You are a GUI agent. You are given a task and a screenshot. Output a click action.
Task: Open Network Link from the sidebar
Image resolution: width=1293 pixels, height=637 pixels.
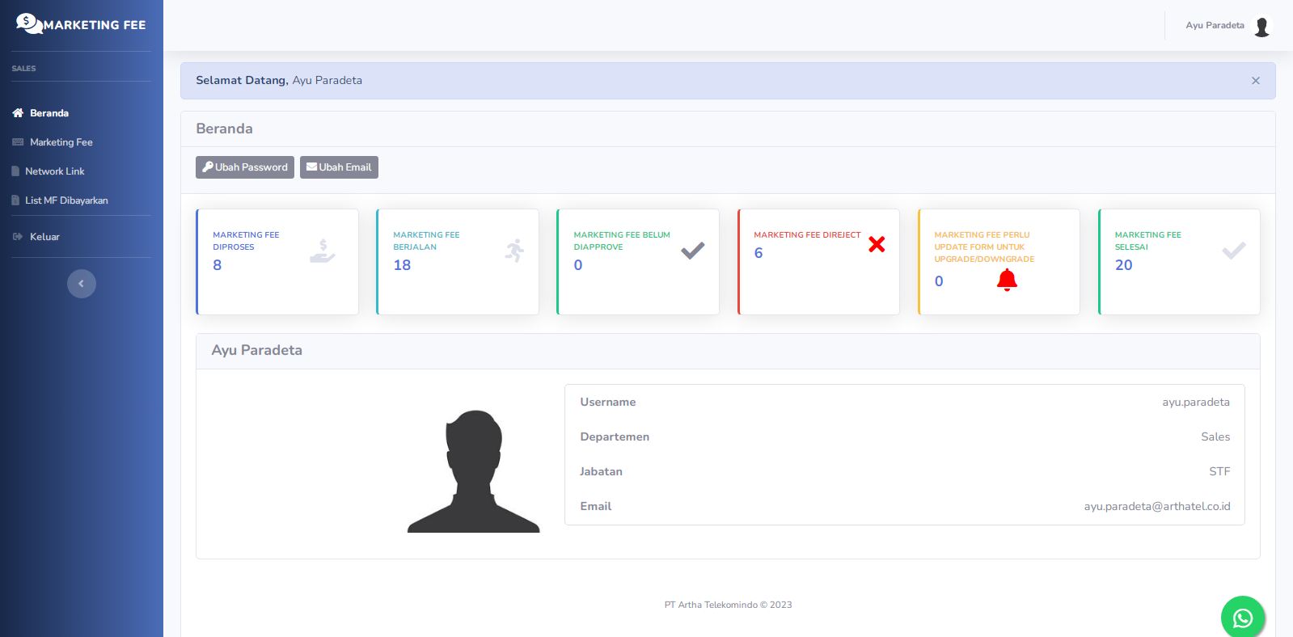tap(54, 171)
